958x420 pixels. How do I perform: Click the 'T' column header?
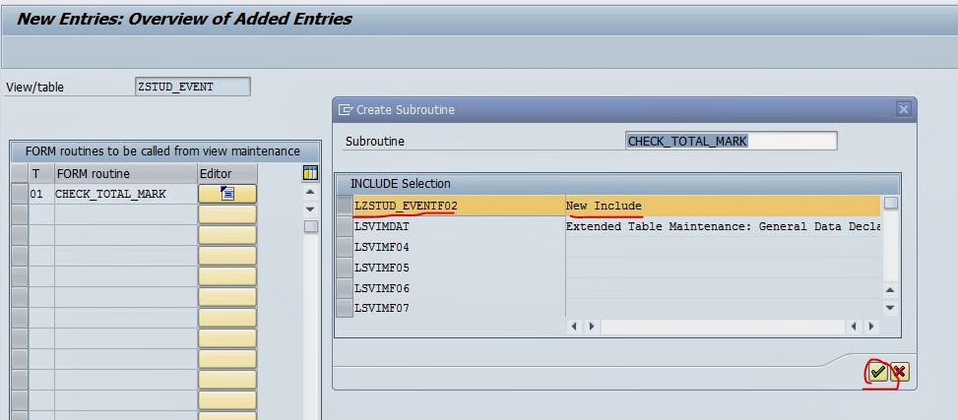click(x=41, y=174)
